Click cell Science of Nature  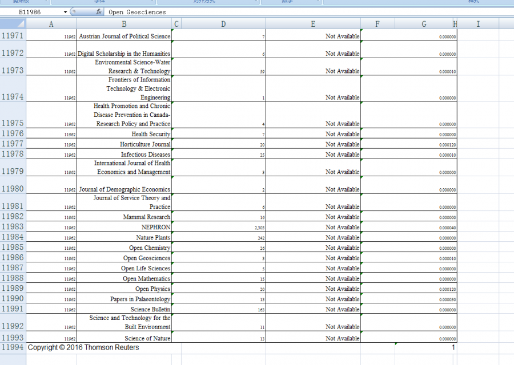[x=125, y=337]
